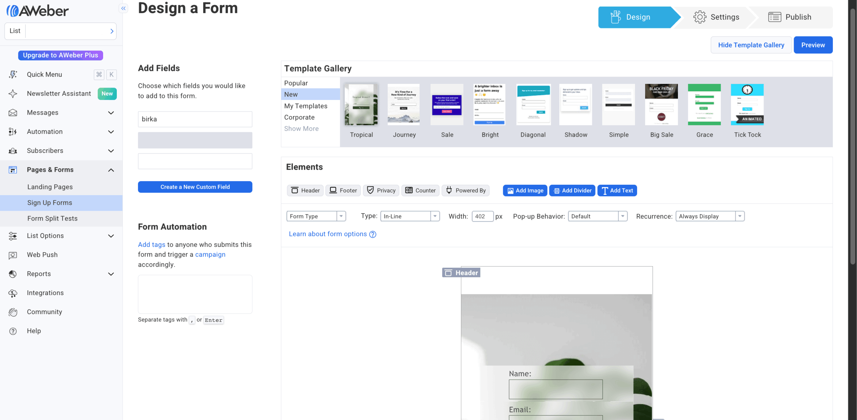
Task: Select the New template category
Action: (x=310, y=94)
